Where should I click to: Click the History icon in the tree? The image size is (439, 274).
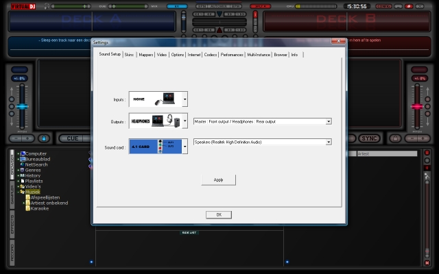(x=22, y=175)
